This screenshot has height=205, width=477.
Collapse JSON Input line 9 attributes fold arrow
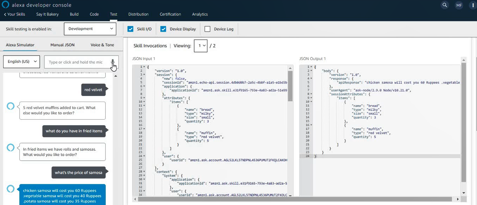pyautogui.click(x=144, y=98)
